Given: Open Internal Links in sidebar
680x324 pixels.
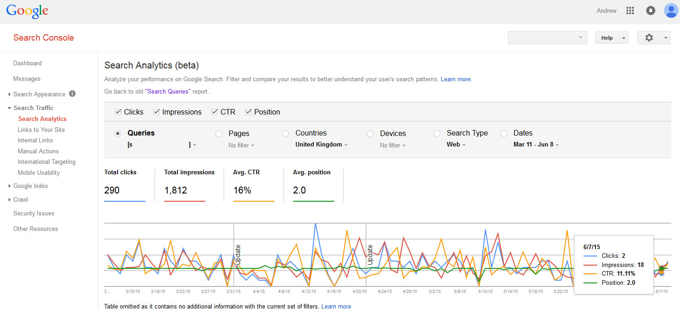Looking at the screenshot, I should click(35, 140).
